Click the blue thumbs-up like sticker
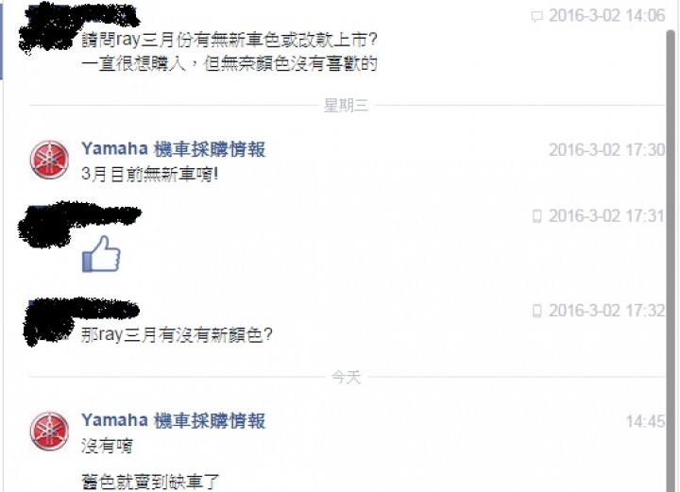Image resolution: width=680 pixels, height=492 pixels. (101, 254)
